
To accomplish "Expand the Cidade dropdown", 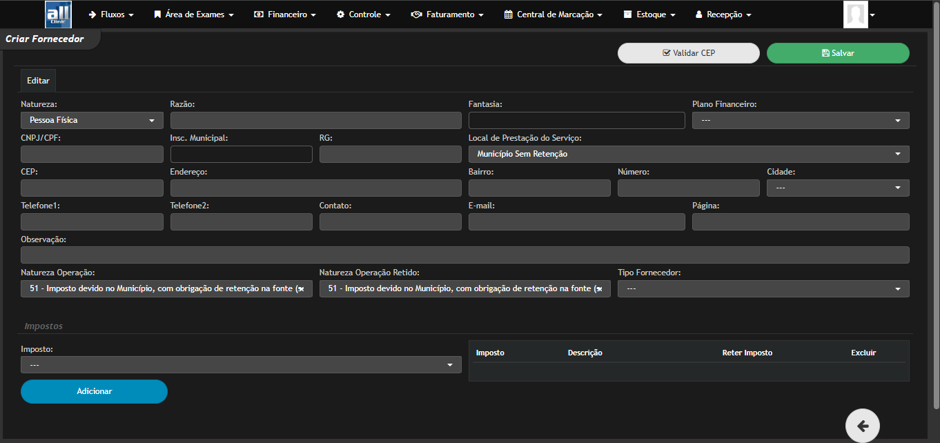I will 838,188.
